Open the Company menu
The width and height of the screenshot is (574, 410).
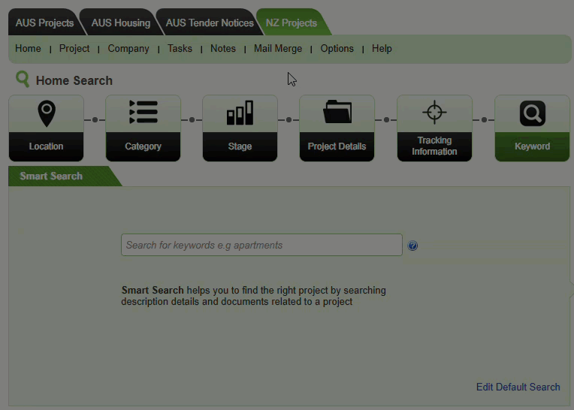[128, 48]
